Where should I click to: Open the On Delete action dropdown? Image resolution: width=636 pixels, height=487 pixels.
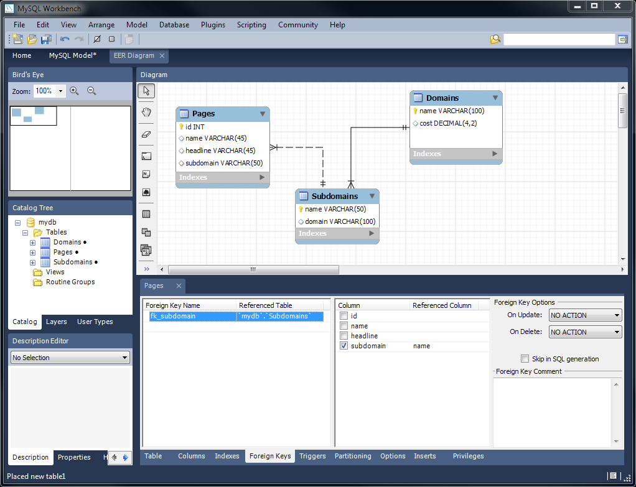click(x=586, y=332)
